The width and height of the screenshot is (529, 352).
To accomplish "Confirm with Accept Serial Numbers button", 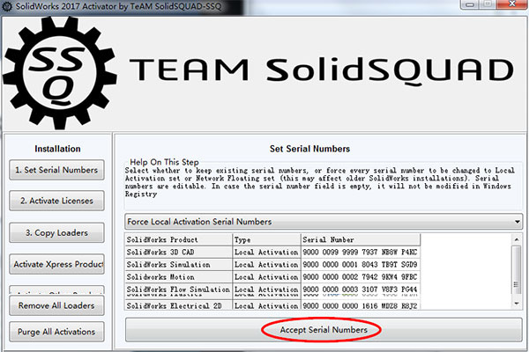I will click(x=324, y=330).
